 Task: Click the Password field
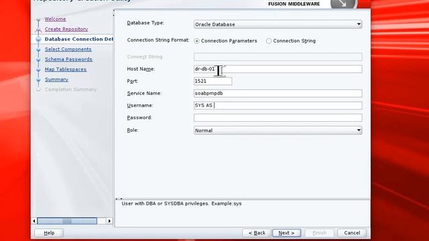pos(278,118)
